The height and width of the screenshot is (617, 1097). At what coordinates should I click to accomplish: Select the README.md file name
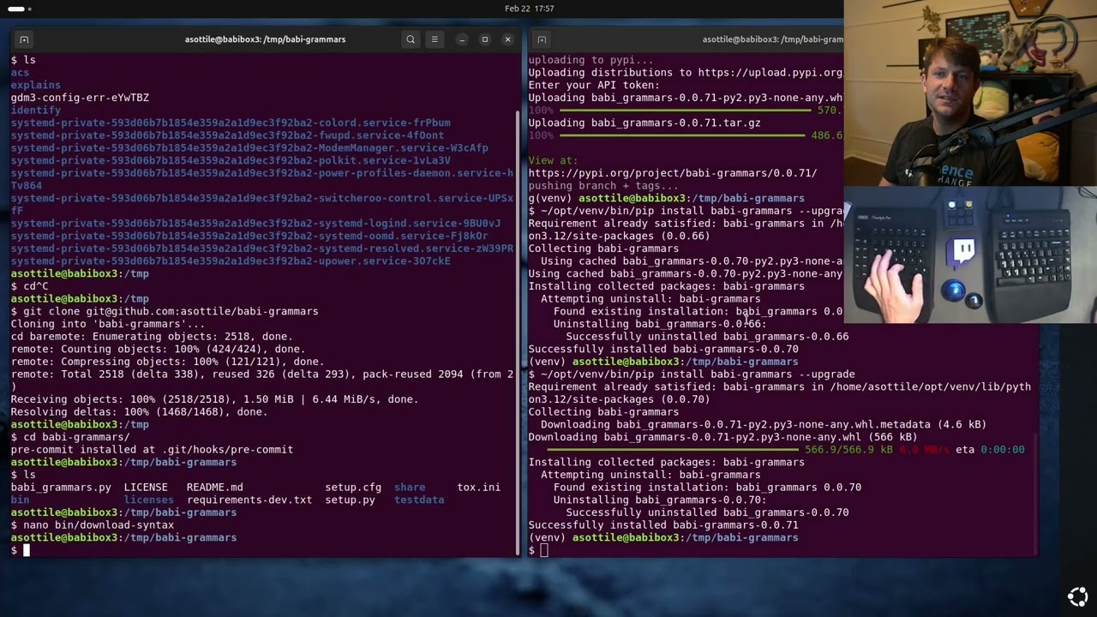pyautogui.click(x=214, y=488)
